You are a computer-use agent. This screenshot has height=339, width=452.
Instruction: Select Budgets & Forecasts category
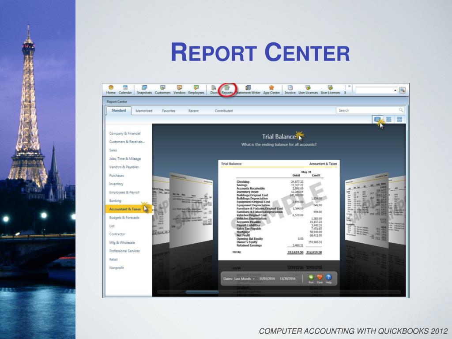[x=124, y=217]
